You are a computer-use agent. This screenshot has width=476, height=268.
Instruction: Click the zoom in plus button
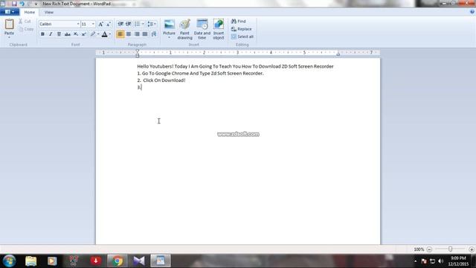tap(472, 249)
